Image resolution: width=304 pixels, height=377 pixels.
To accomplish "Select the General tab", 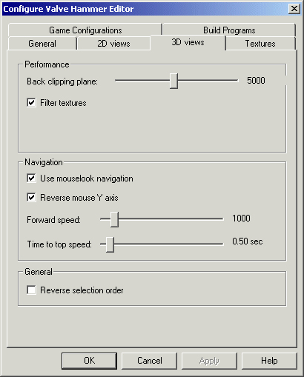I will (42, 44).
